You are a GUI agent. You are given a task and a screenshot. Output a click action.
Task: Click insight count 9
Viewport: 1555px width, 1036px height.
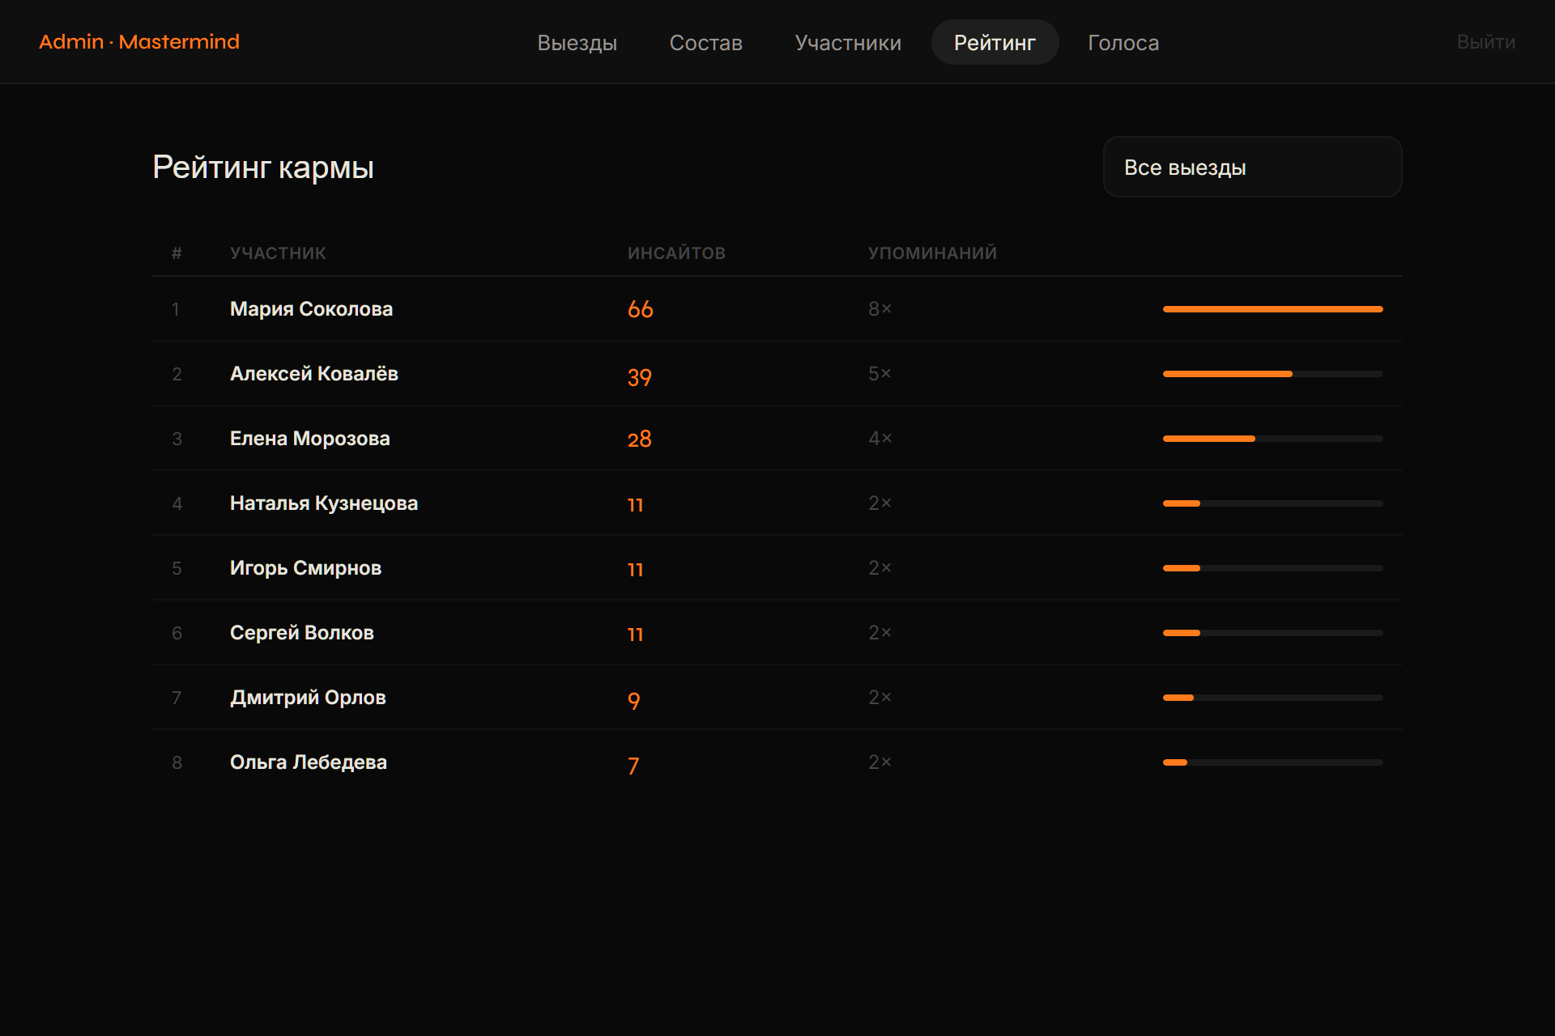pyautogui.click(x=633, y=701)
